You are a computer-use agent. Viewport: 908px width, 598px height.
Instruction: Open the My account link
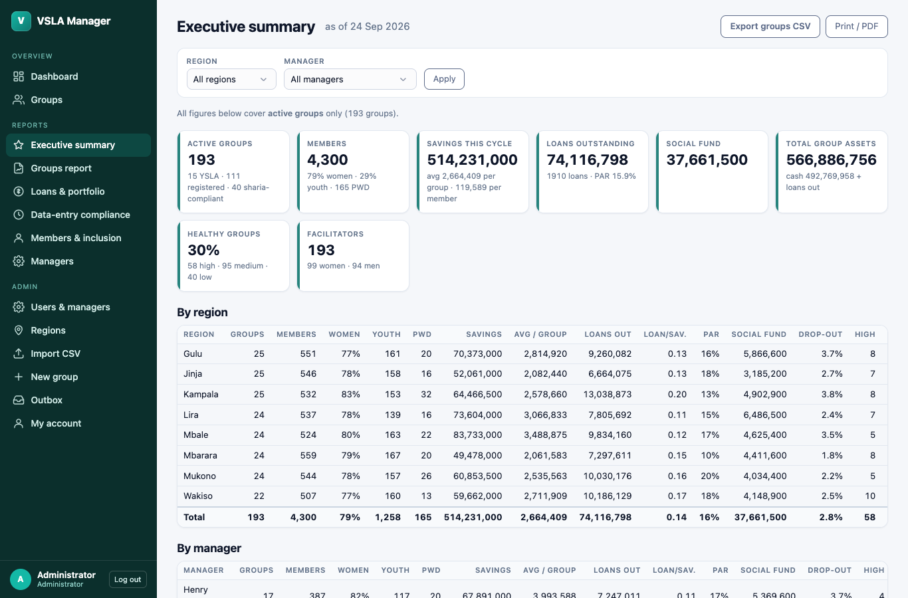click(x=78, y=423)
